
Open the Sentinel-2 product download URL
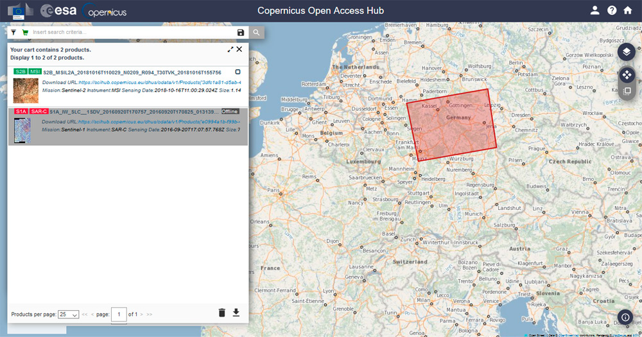[x=160, y=82]
